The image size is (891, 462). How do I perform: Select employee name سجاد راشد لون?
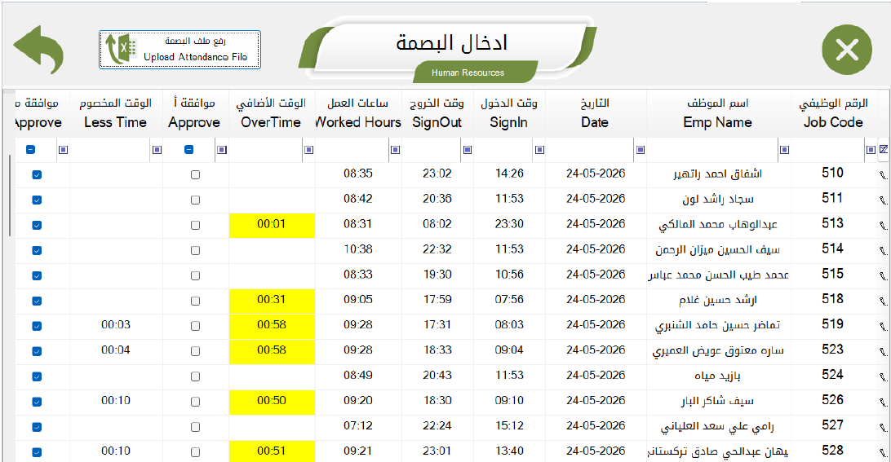[718, 200]
